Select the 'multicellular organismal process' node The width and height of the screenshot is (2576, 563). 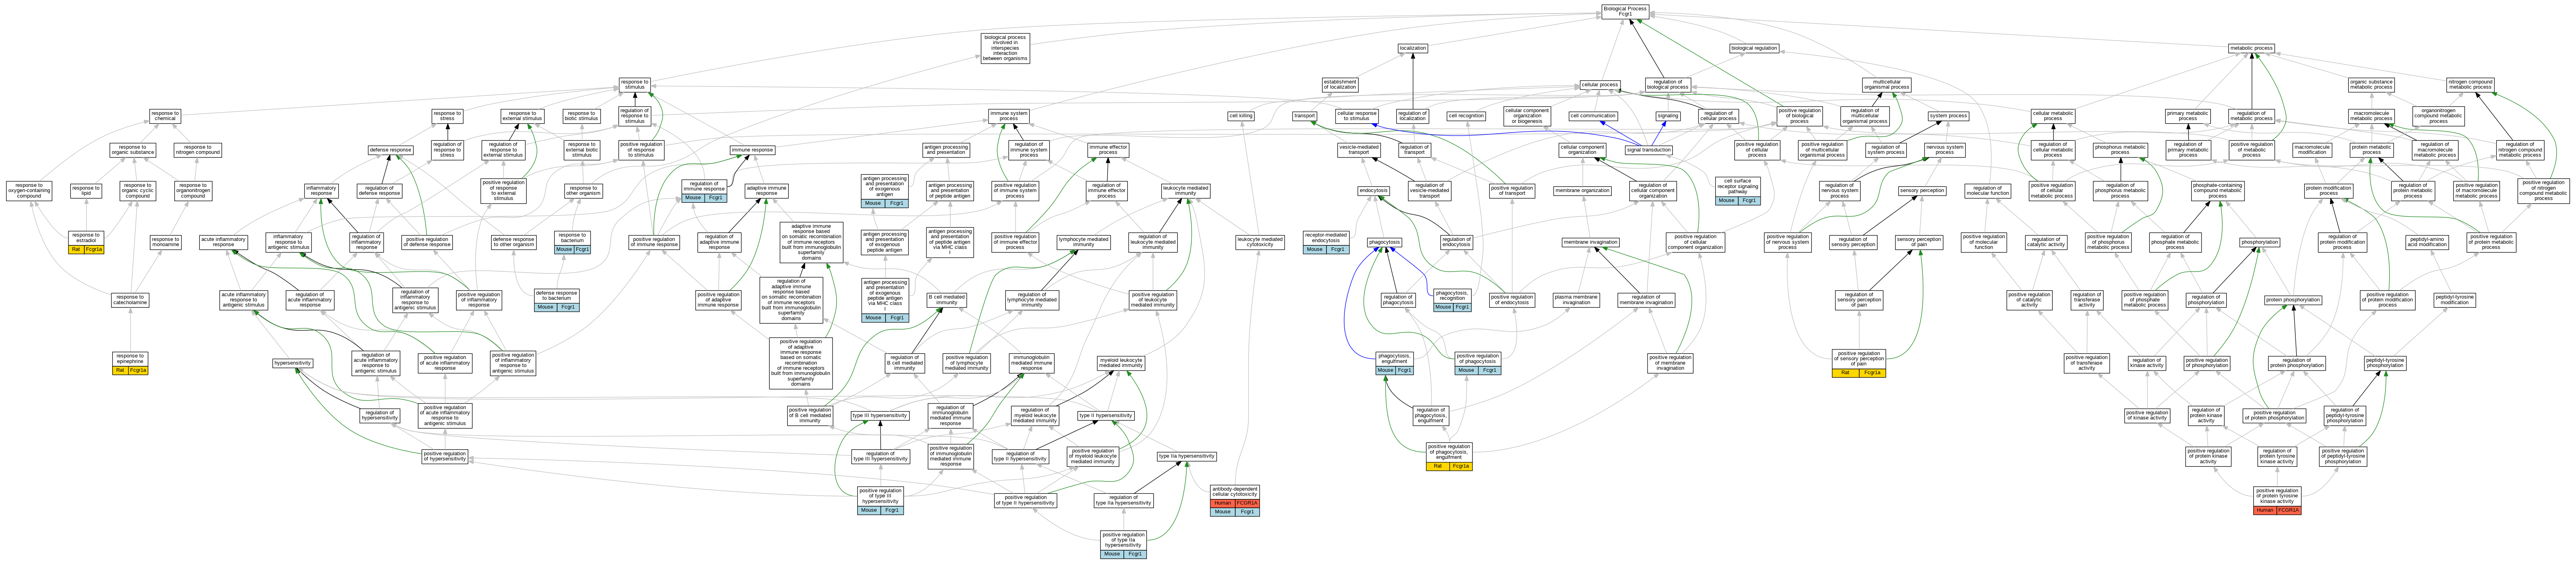pos(1886,85)
